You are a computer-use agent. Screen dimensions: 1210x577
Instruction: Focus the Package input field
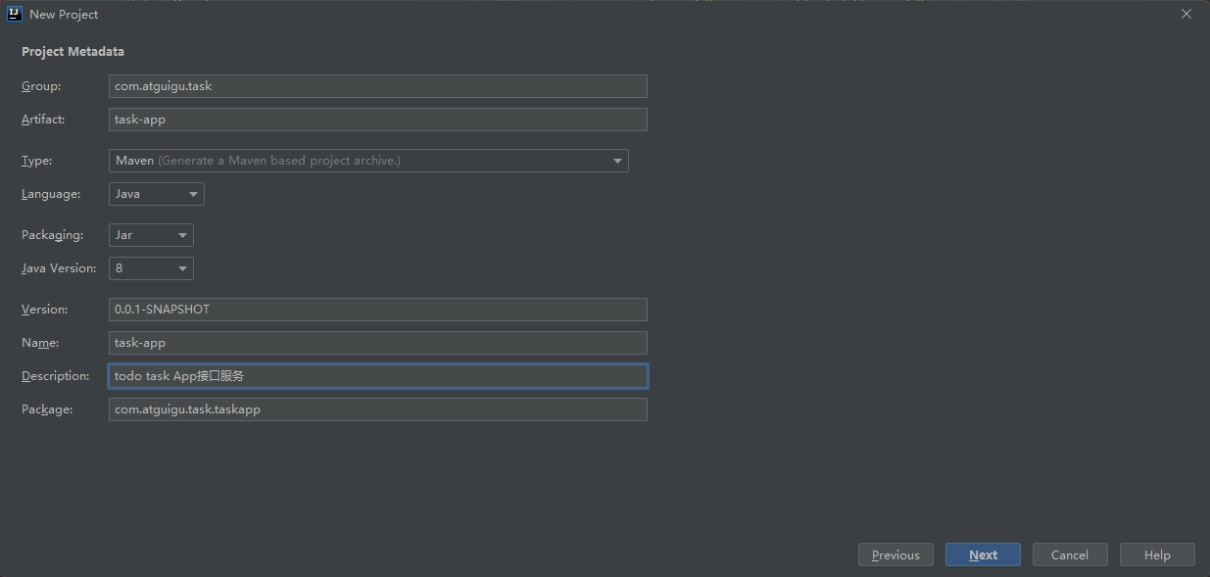point(378,409)
